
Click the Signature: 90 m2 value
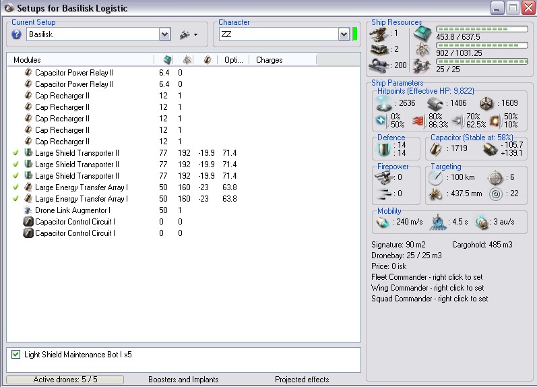click(x=398, y=245)
